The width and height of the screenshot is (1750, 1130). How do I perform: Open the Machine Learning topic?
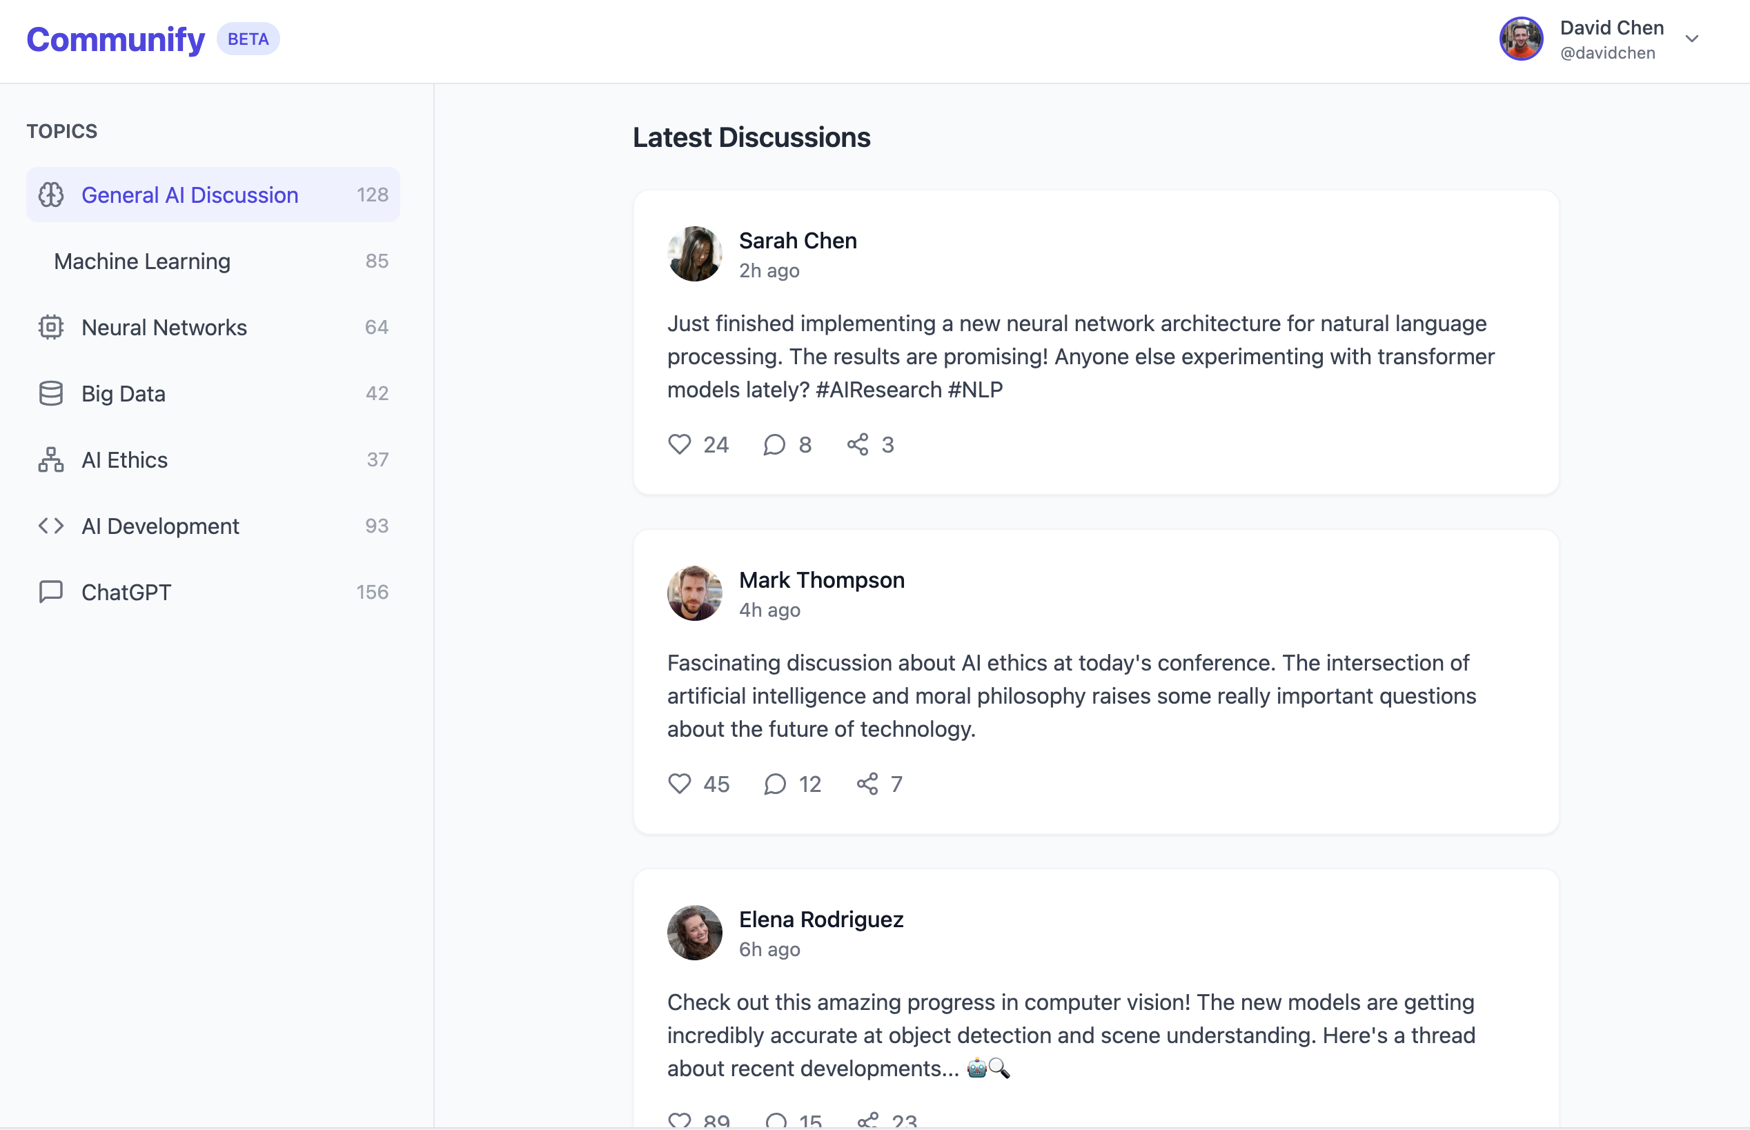point(142,261)
